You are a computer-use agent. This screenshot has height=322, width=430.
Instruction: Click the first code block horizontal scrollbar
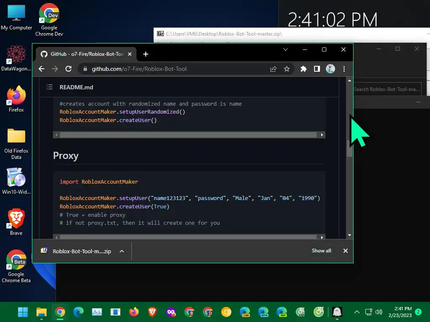[189, 135]
